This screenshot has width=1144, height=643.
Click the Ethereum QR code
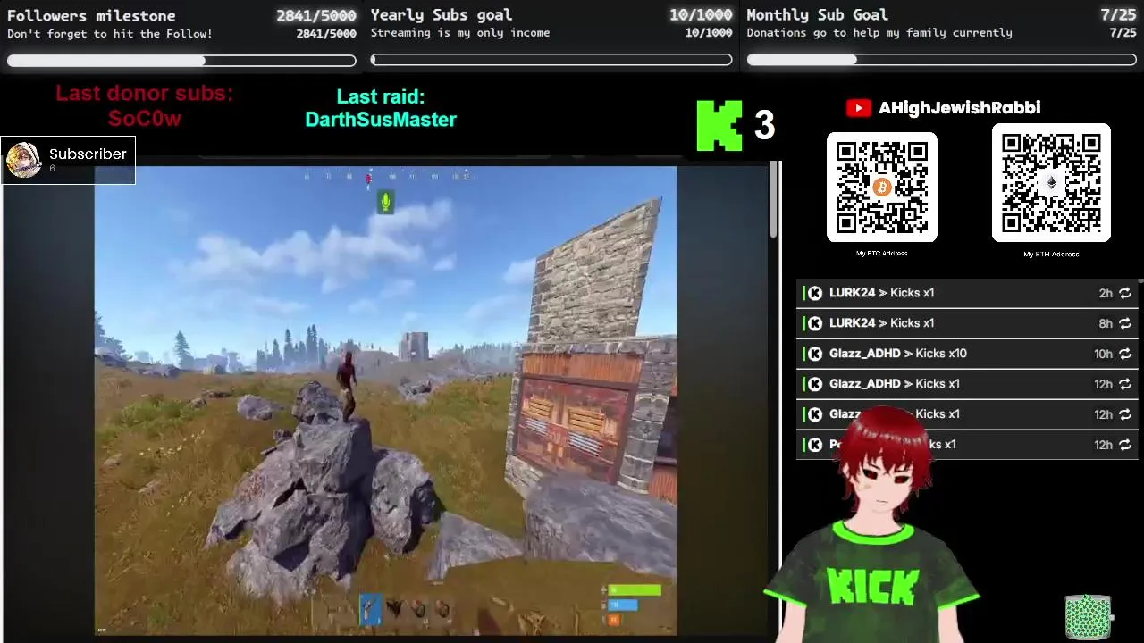click(1051, 183)
